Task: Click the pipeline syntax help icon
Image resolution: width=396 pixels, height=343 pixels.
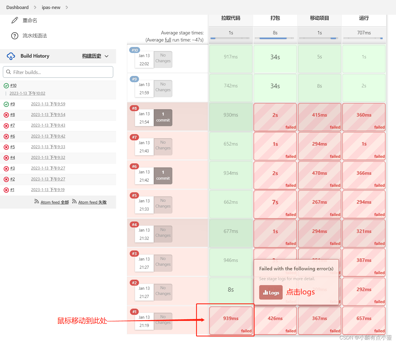Action: (x=15, y=36)
